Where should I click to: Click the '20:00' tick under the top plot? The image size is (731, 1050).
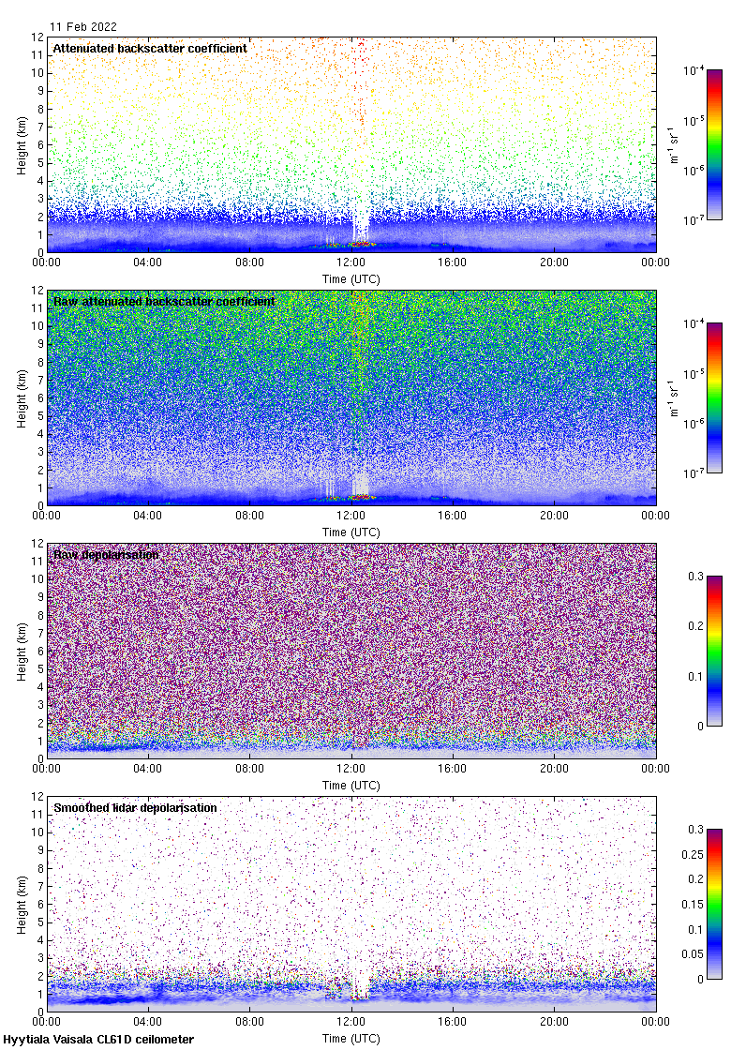[554, 262]
